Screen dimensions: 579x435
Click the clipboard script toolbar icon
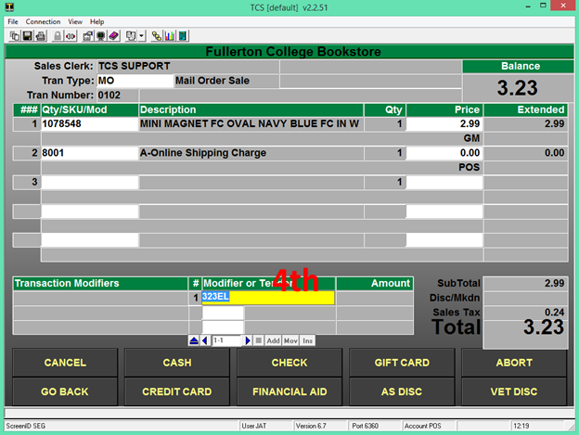pyautogui.click(x=130, y=36)
